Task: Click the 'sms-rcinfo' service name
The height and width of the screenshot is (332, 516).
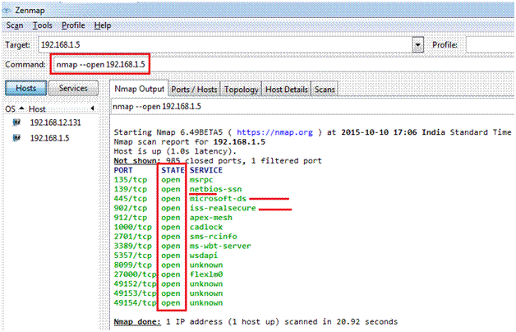Action: point(214,237)
